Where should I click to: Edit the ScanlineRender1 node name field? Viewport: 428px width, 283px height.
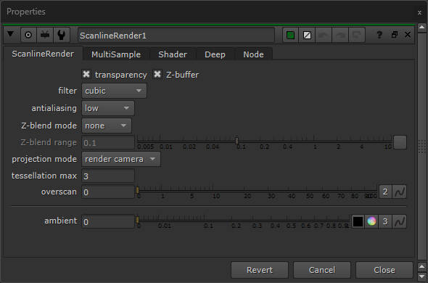coord(176,36)
